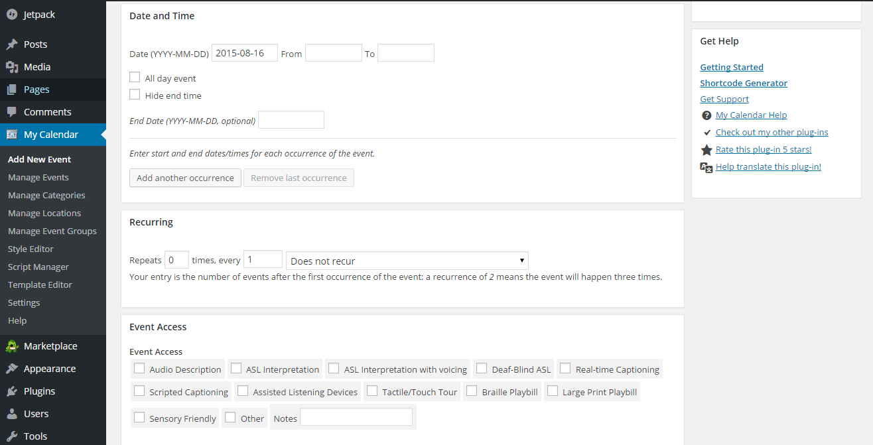Click the Comments speech bubble icon
The height and width of the screenshot is (445, 873).
12,112
